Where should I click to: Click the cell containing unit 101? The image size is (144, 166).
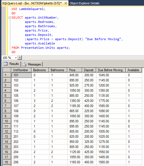point(22,75)
